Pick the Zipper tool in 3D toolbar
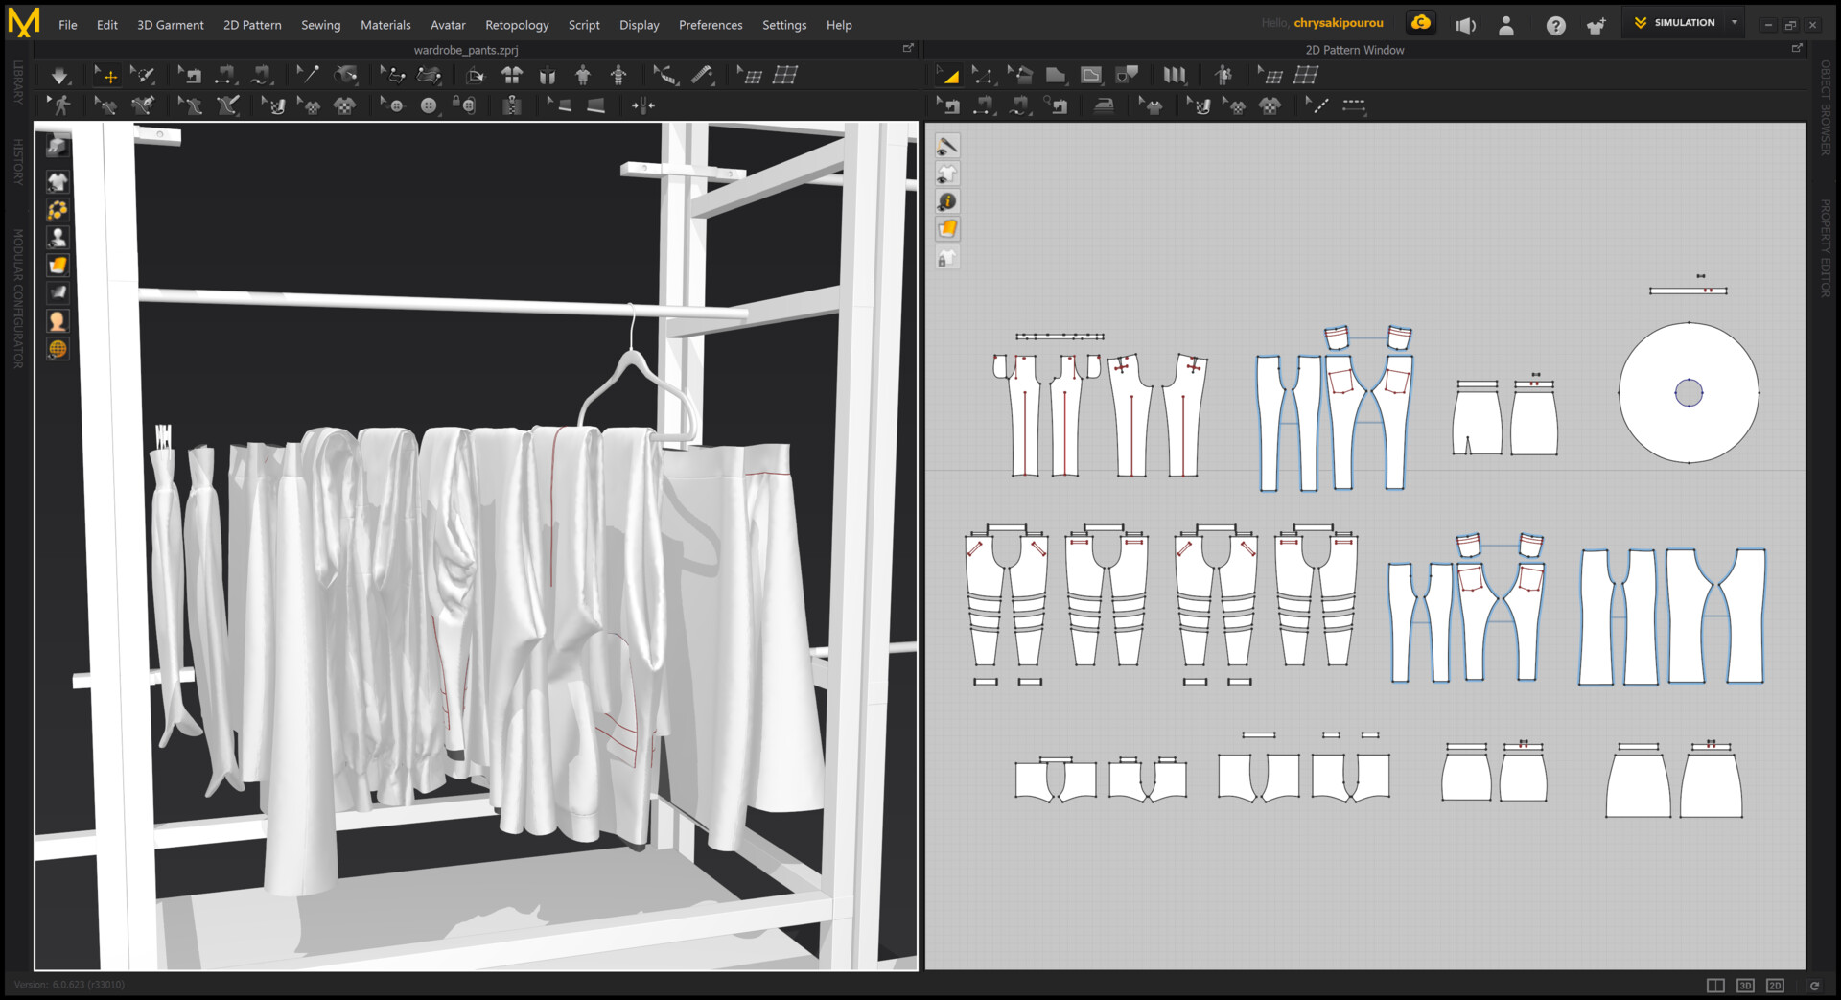The image size is (1841, 1000). (x=512, y=106)
